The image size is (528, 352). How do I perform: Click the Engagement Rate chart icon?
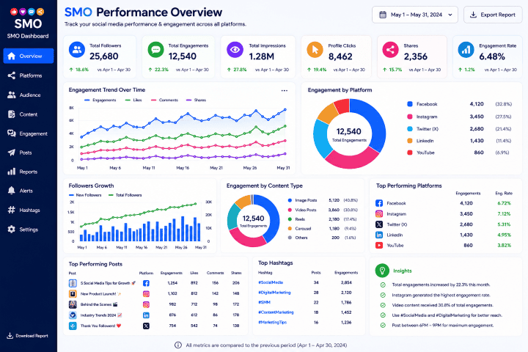click(466, 50)
